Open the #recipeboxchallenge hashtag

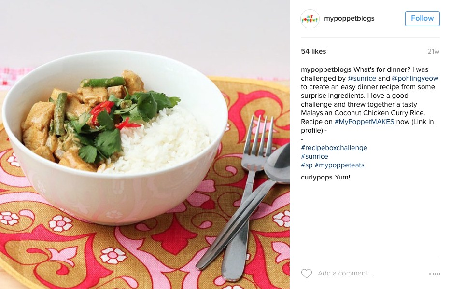[x=334, y=148]
